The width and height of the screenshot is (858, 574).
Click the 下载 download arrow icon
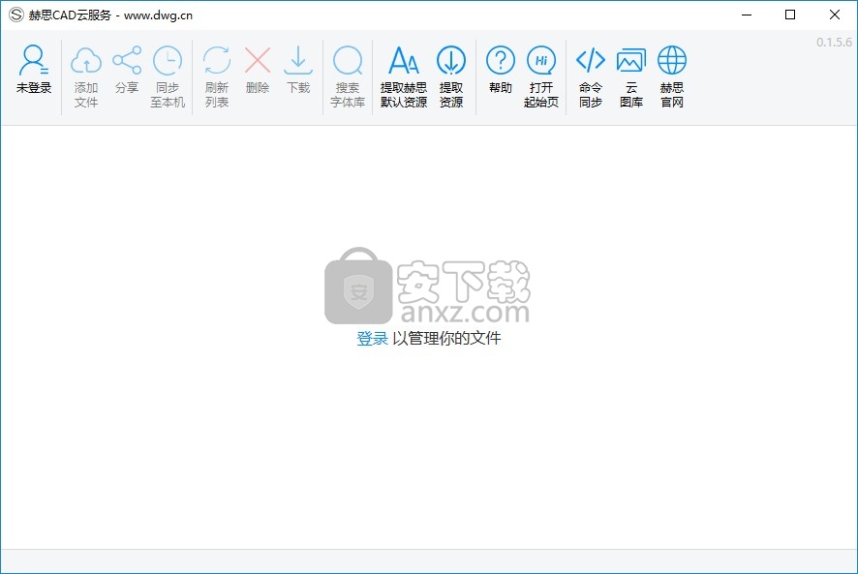(x=298, y=60)
